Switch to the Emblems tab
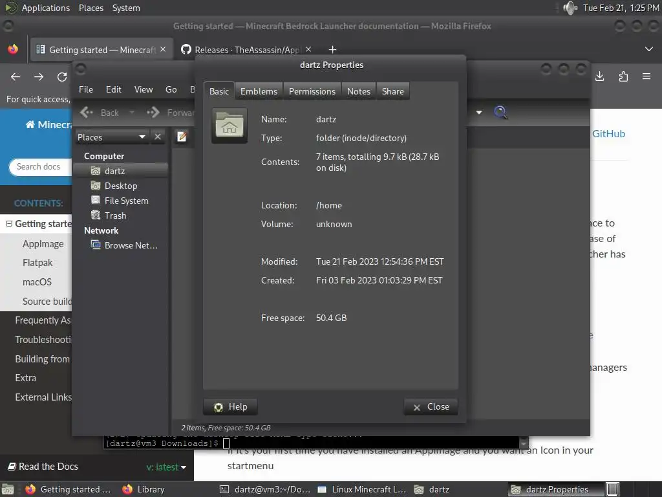 tap(259, 91)
